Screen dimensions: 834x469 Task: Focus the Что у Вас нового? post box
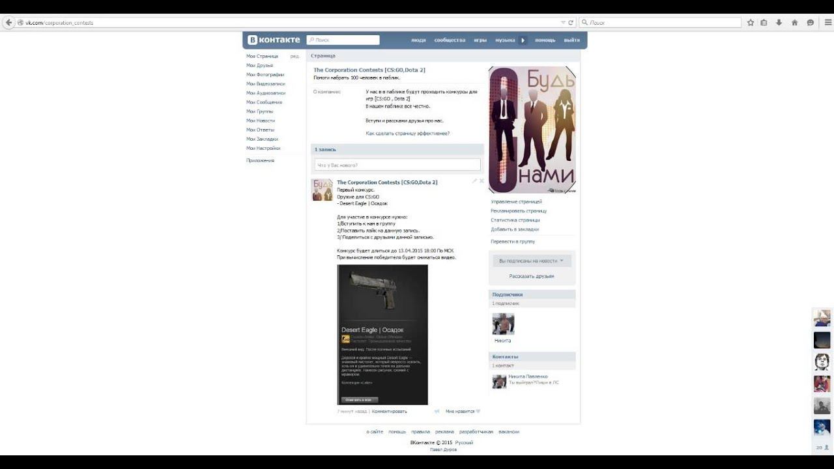click(397, 165)
